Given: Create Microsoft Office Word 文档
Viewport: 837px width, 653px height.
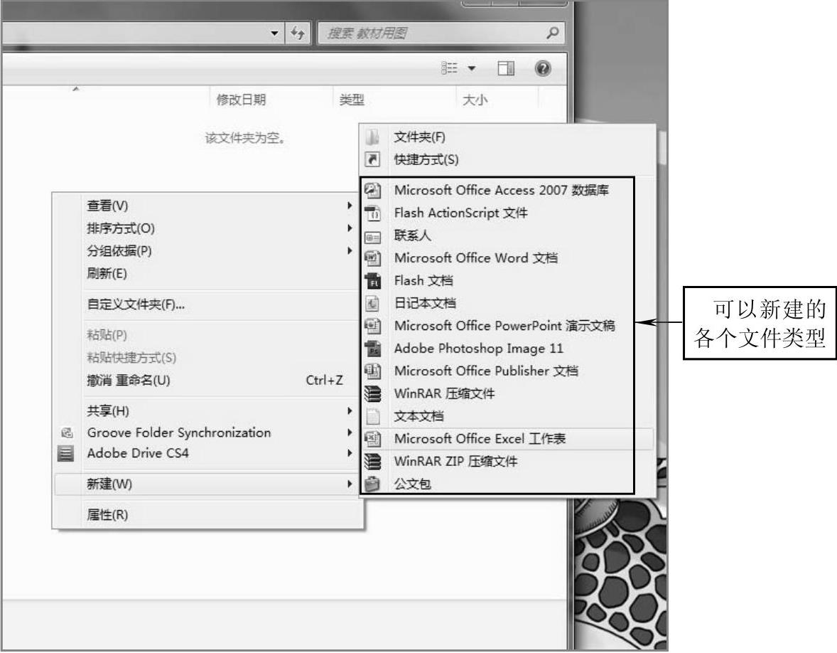Looking at the screenshot, I should 507,258.
